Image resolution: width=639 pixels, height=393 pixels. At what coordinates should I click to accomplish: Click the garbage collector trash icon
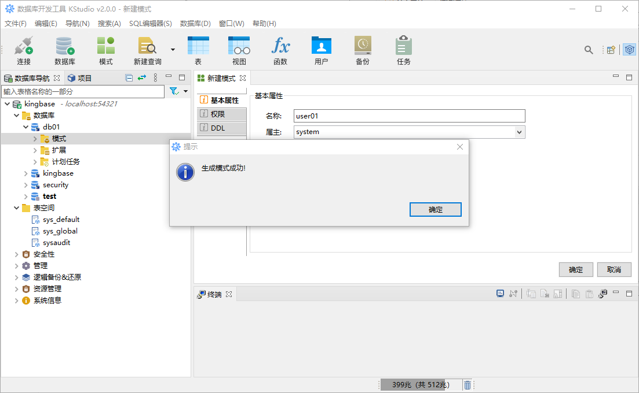pos(468,385)
